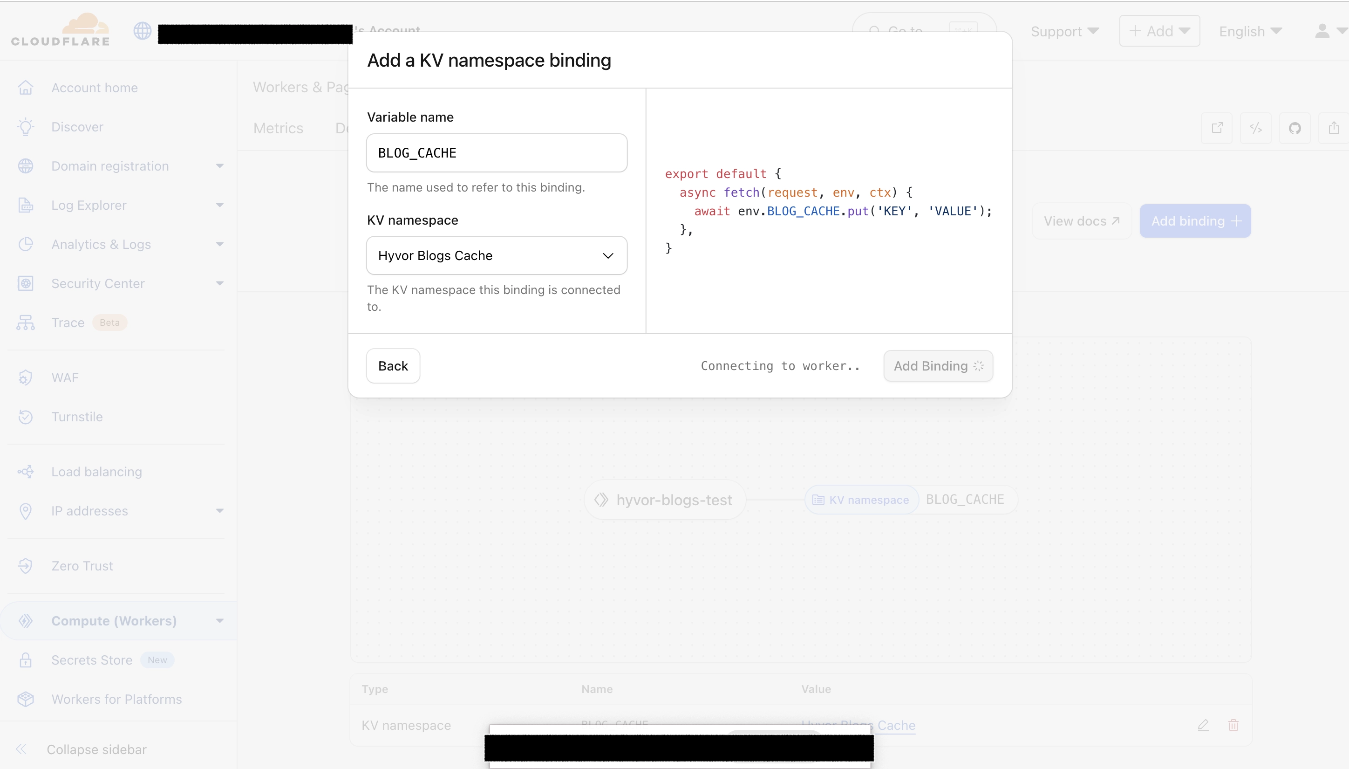Viewport: 1349px width, 769px height.
Task: Click the Load balancing icon
Action: pyautogui.click(x=25, y=472)
